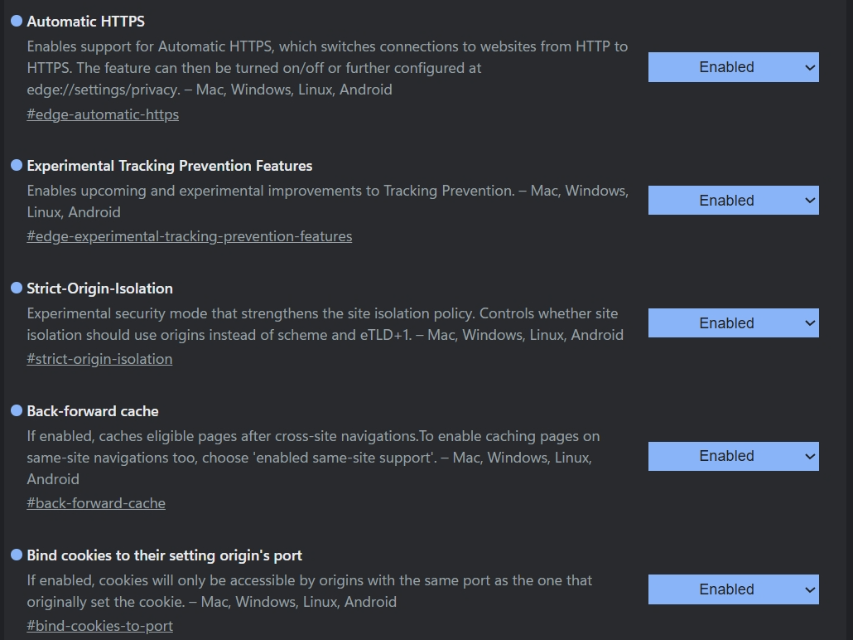The height and width of the screenshot is (640, 853).
Task: Click the blue dot beside Automatic HTTPS
Action: coord(17,21)
